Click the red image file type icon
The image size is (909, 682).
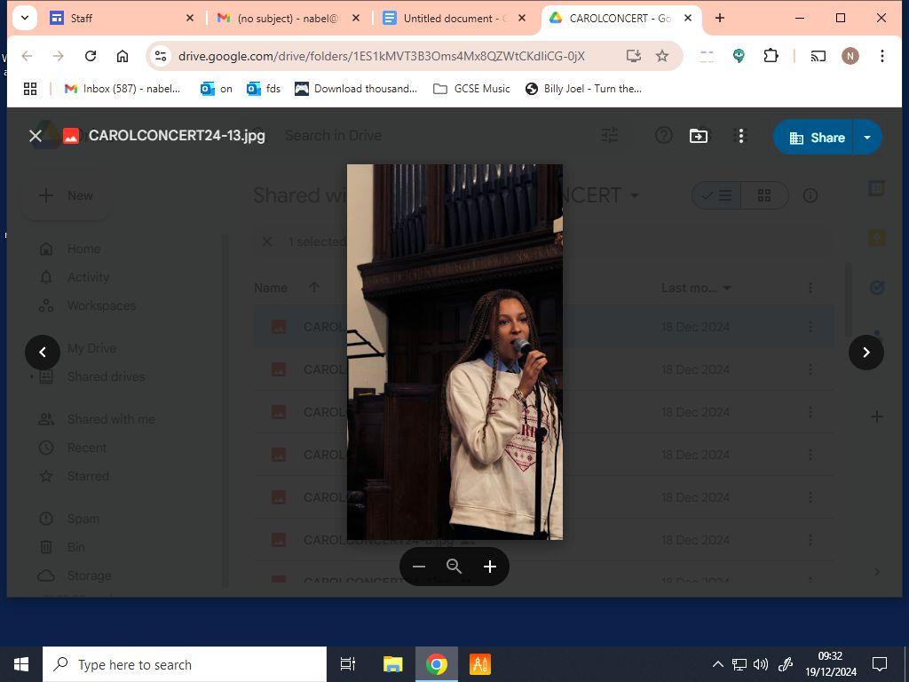[71, 136]
